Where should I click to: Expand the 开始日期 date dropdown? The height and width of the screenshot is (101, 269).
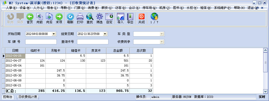click(54, 34)
